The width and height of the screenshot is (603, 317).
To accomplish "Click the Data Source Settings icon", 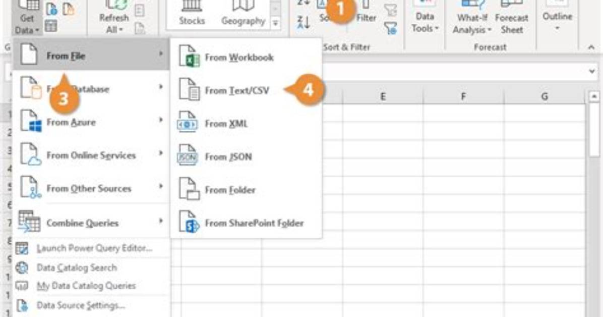I will click(x=22, y=305).
